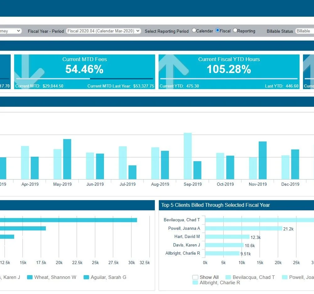The height and width of the screenshot is (294, 314).
Task: Expand the attorney dropdown at left
Action: [x=11, y=31]
